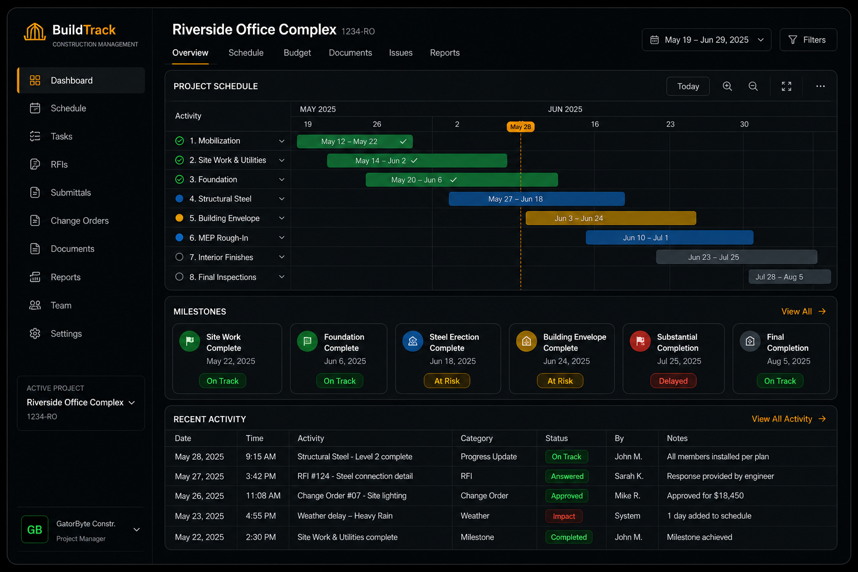Expand the Site Work & Utilities row
858x572 pixels.
[282, 160]
